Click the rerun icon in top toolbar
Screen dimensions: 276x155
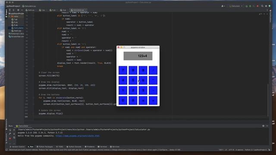246,6
